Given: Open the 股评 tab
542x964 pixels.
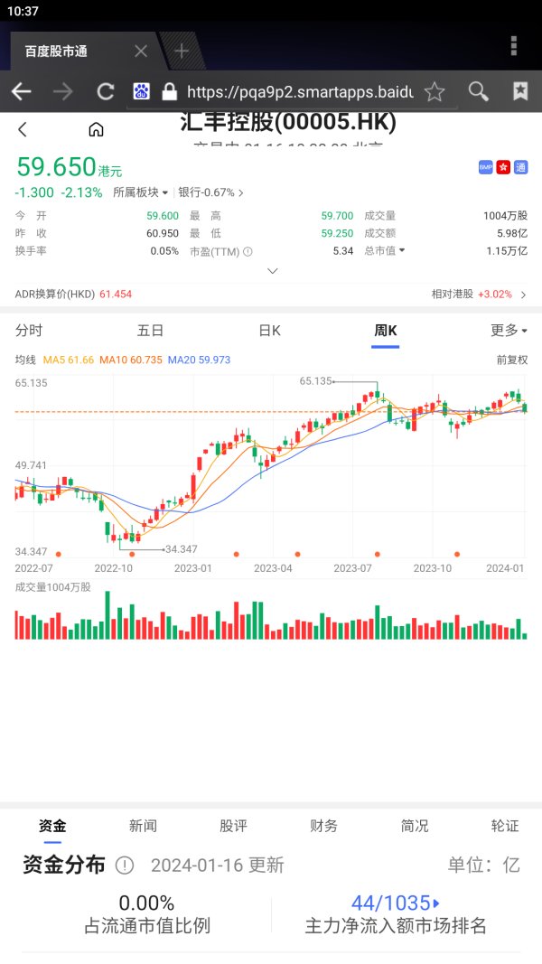Looking at the screenshot, I should pos(234,826).
